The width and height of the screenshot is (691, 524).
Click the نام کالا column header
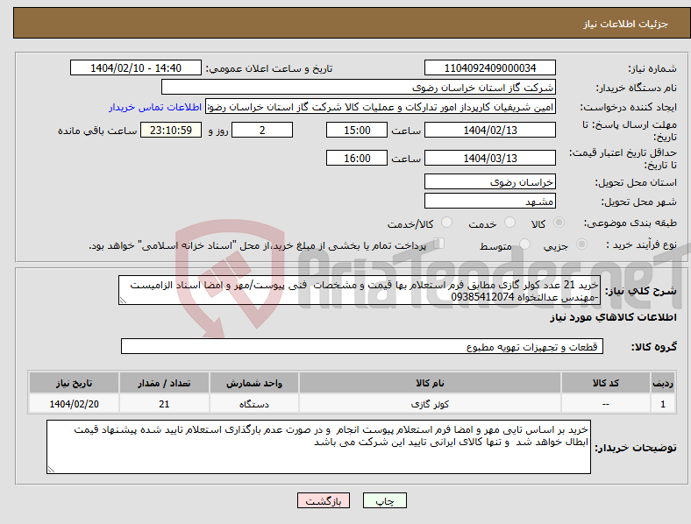(430, 383)
